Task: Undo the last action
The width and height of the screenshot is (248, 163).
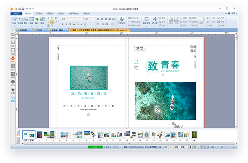Action: (x=27, y=9)
